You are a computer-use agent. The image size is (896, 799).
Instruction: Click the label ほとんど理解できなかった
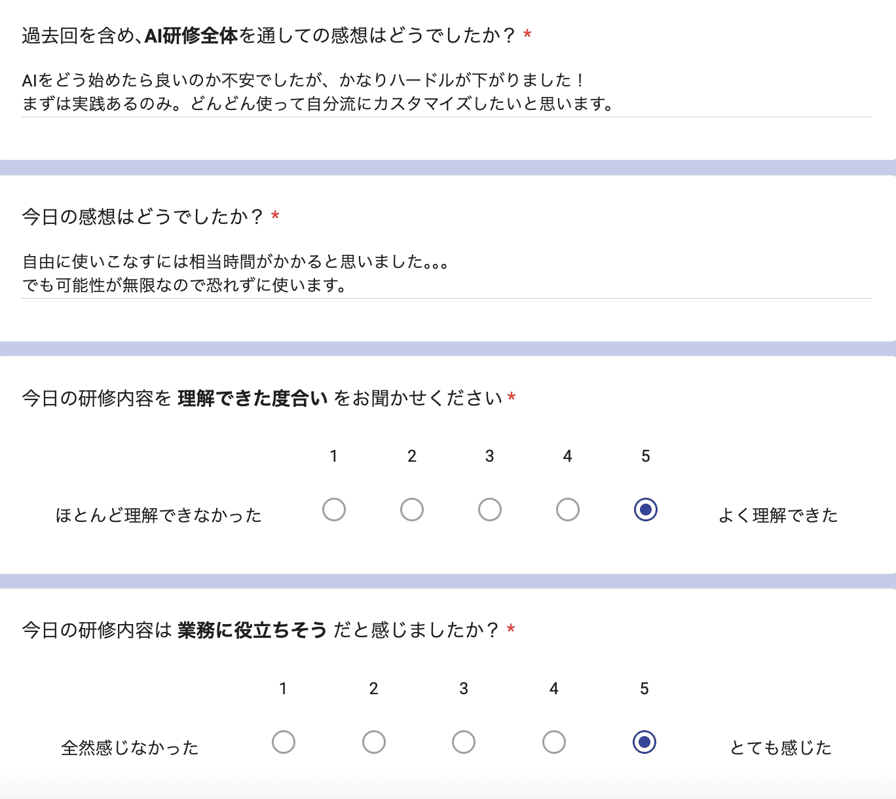pyautogui.click(x=159, y=515)
